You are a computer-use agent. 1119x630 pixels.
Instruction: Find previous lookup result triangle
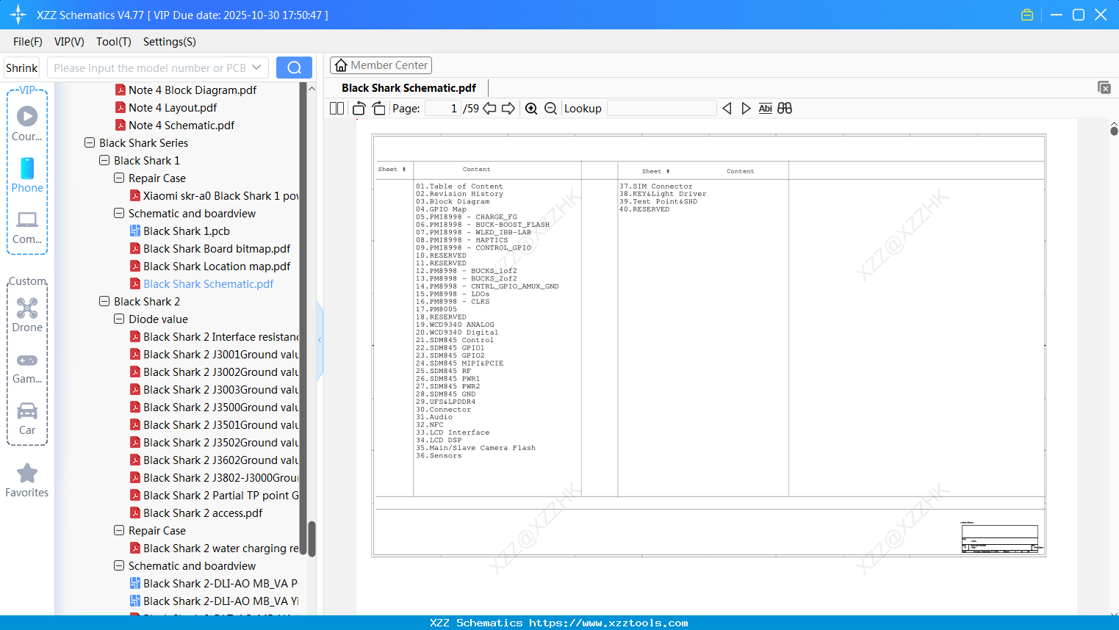coord(727,109)
